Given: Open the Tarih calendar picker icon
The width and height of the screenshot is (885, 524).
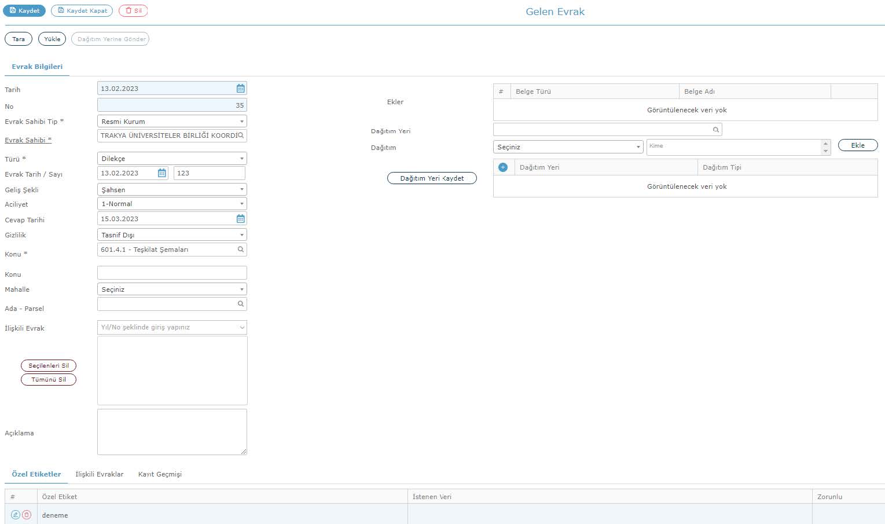Looking at the screenshot, I should click(240, 89).
